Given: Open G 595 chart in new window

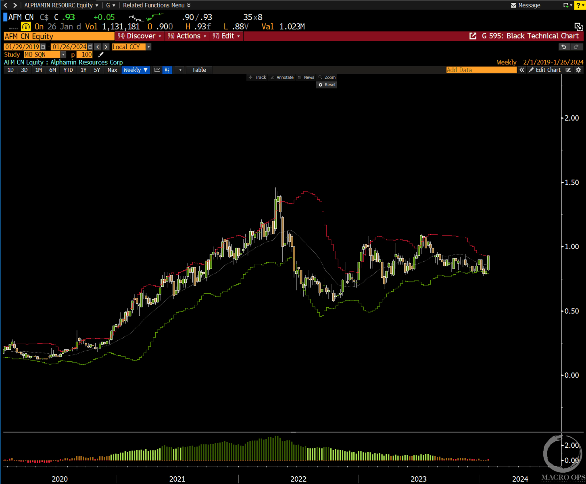Looking at the screenshot, I should 473,36.
